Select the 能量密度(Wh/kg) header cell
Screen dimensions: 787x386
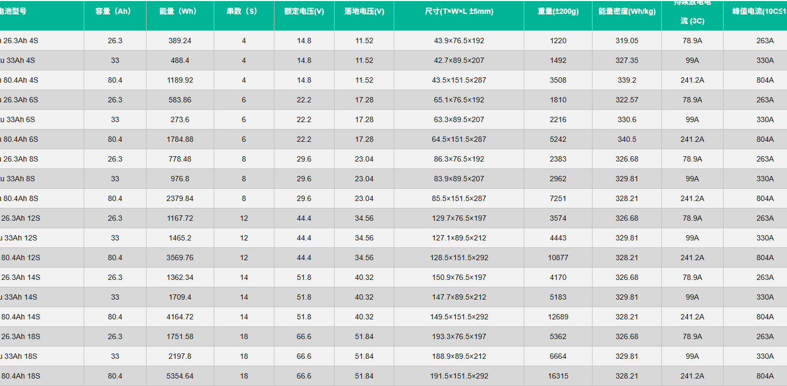(x=627, y=11)
